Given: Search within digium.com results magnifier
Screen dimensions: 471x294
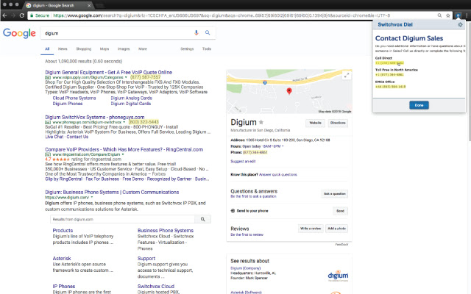Looking at the screenshot, I should point(203,219).
